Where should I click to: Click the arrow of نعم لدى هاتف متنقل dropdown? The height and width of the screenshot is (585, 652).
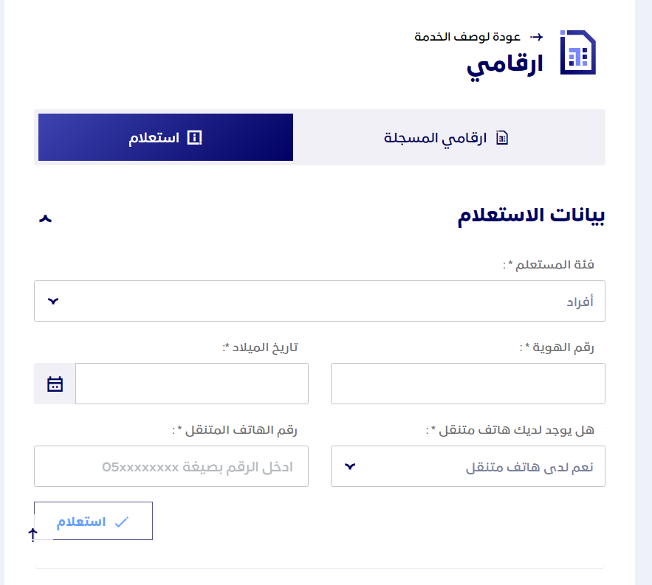coord(350,466)
